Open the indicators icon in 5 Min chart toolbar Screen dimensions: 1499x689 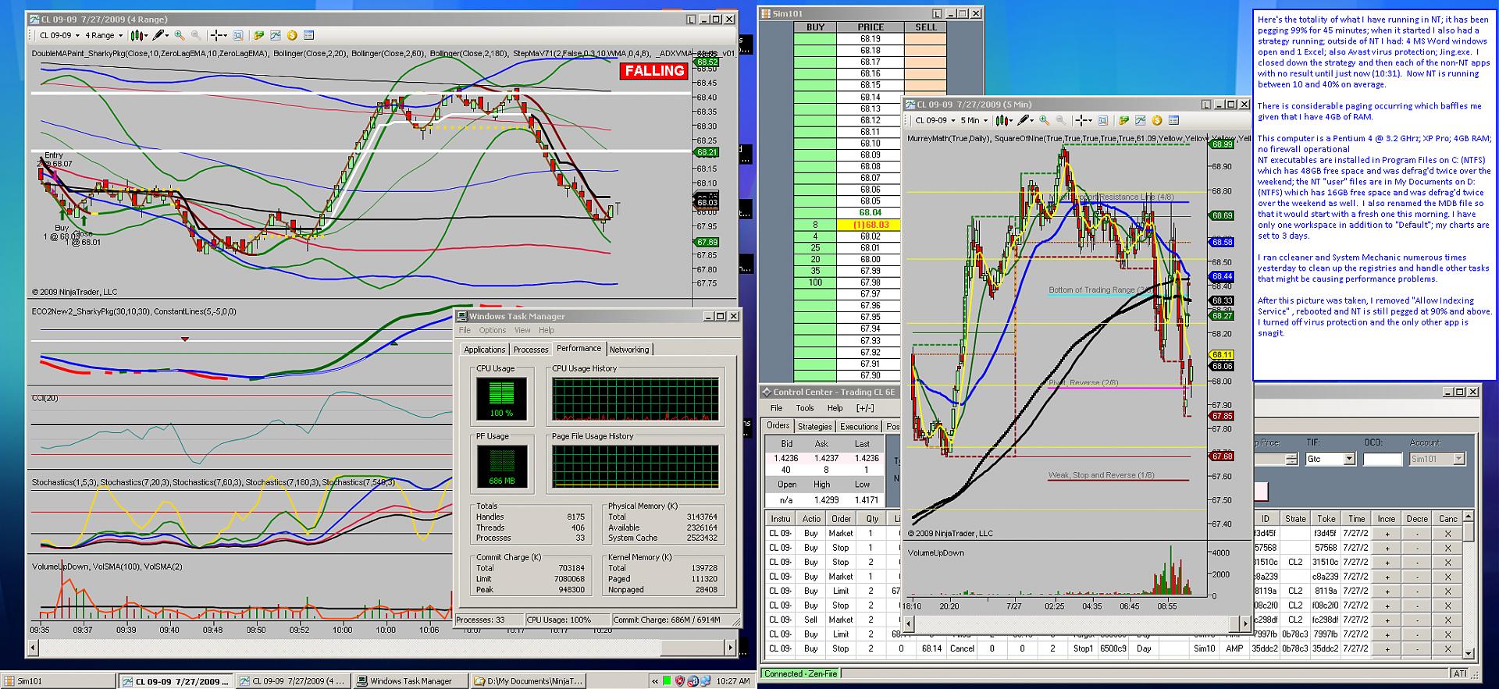pos(1140,120)
